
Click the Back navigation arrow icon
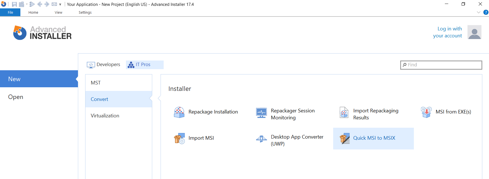point(40,4)
